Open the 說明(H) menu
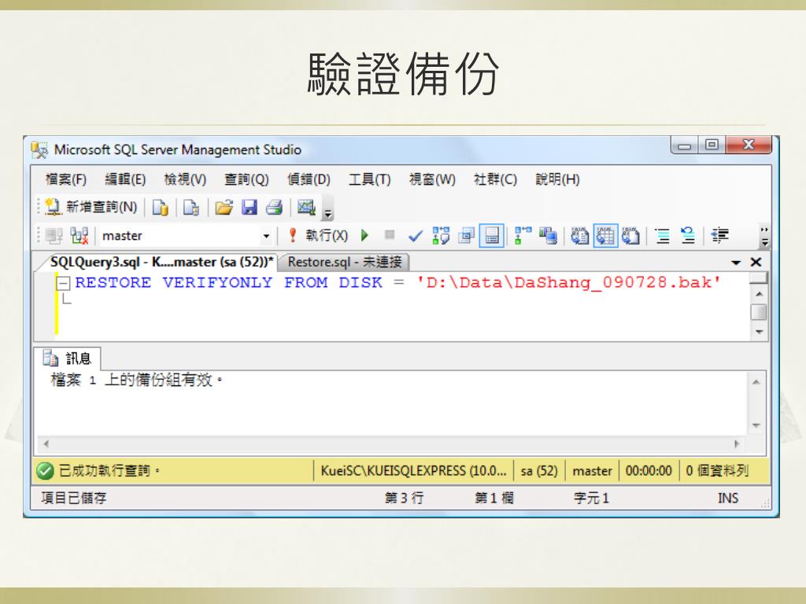Image resolution: width=806 pixels, height=604 pixels. (x=558, y=179)
